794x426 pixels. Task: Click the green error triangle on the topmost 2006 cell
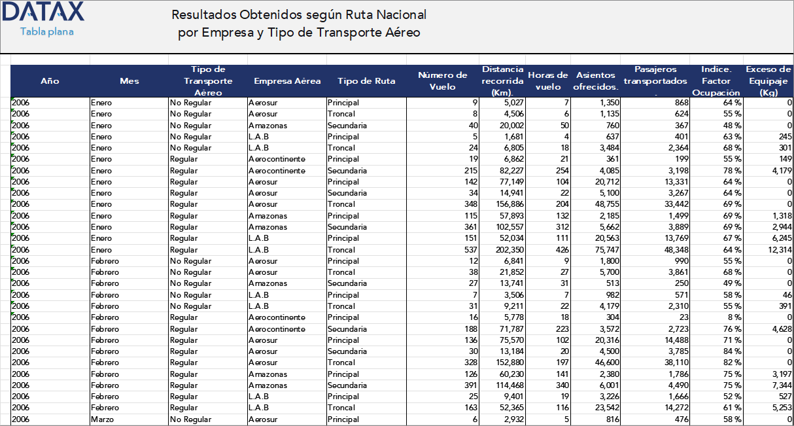coord(12,99)
